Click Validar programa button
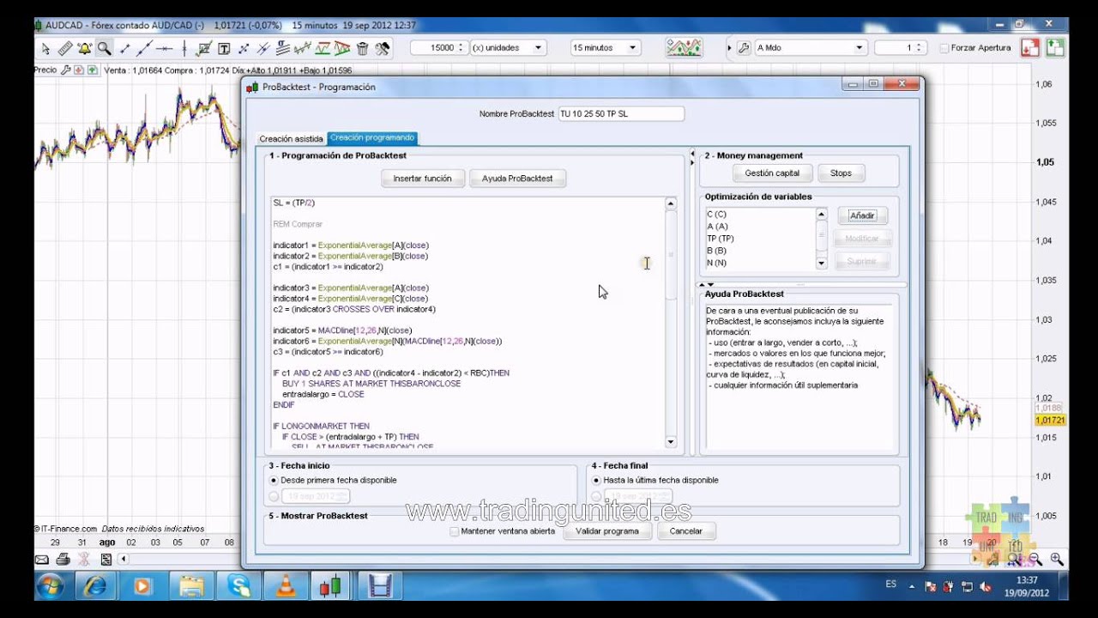 tap(607, 531)
